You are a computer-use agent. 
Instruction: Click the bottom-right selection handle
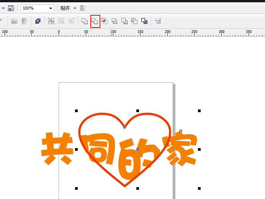(x=199, y=188)
